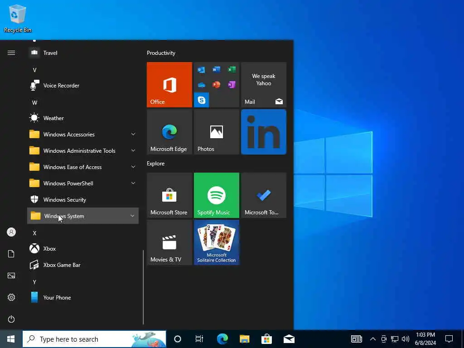464x348 pixels.
Task: Expand the Windows Ease of Access folder
Action: click(x=83, y=167)
